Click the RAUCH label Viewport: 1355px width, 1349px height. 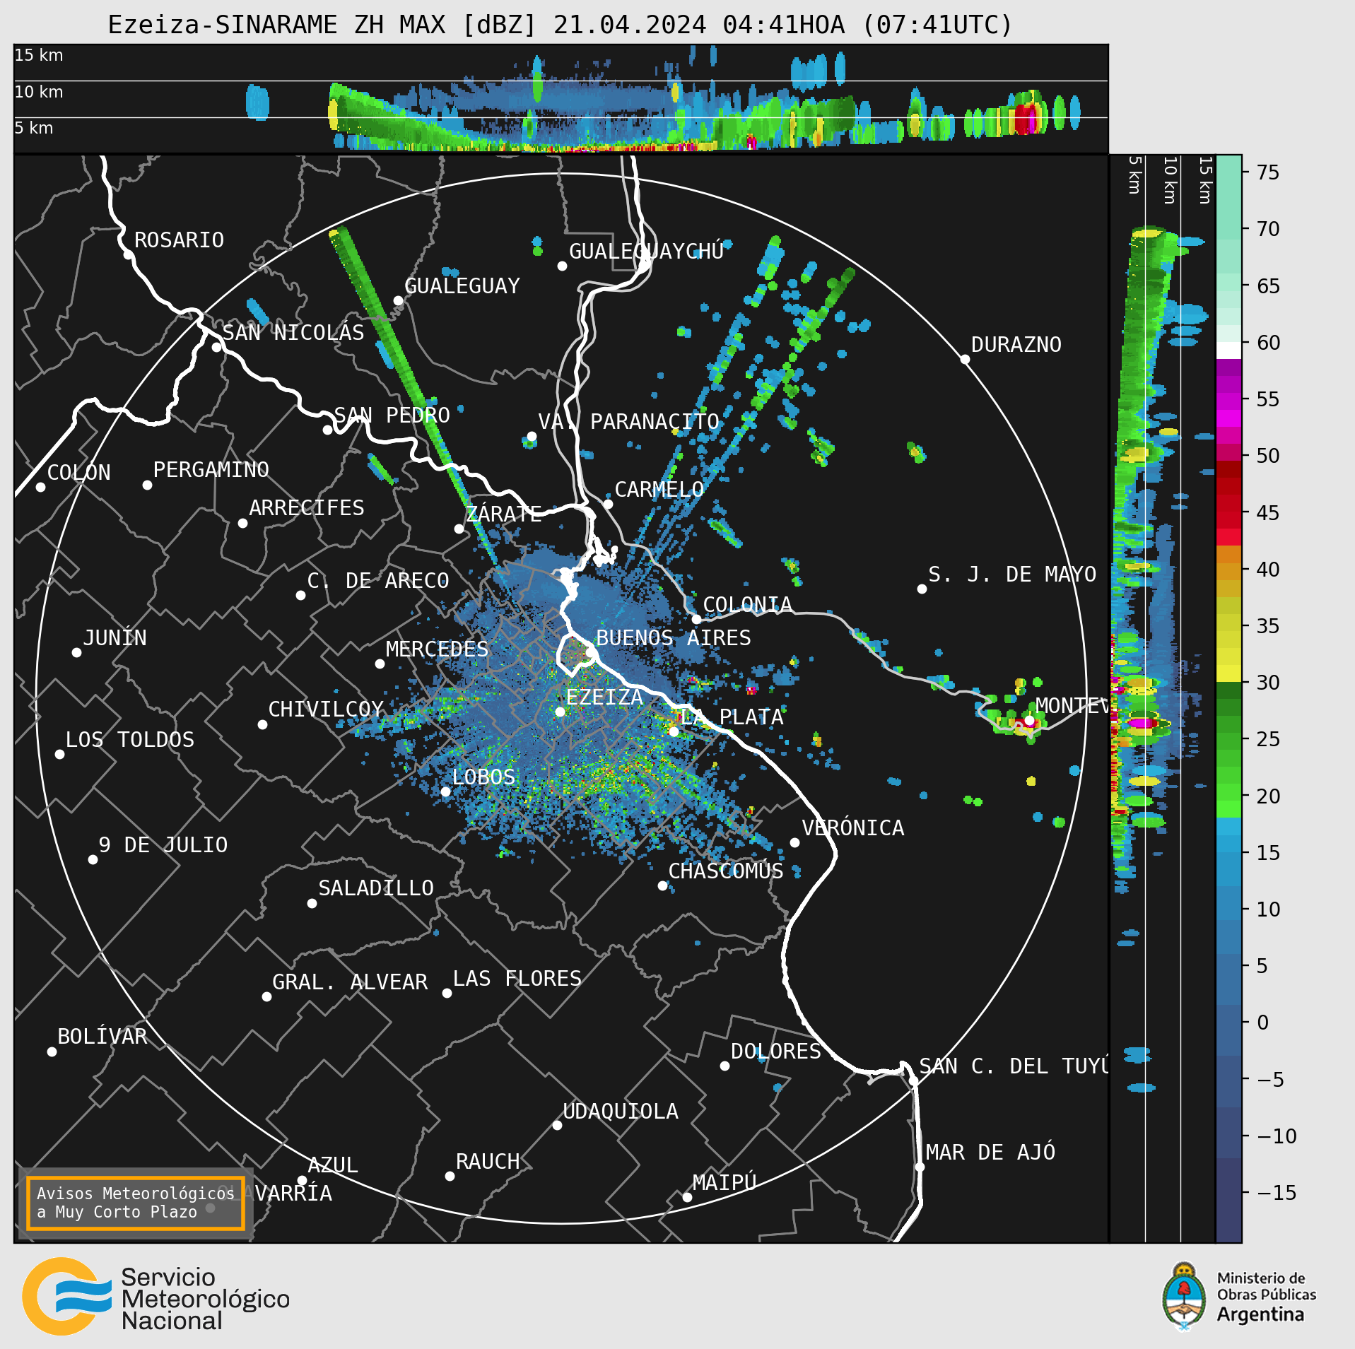coord(488,1161)
